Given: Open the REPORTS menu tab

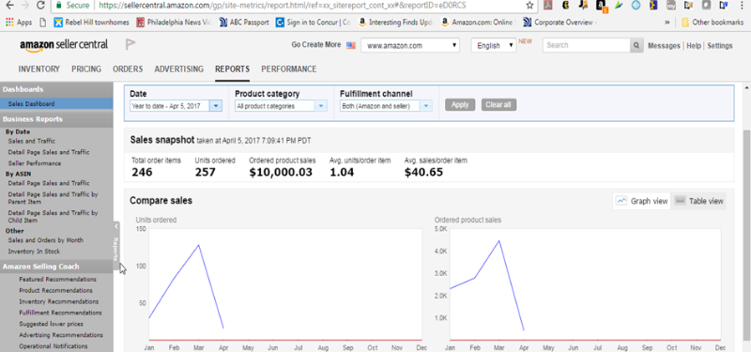Looking at the screenshot, I should point(232,69).
